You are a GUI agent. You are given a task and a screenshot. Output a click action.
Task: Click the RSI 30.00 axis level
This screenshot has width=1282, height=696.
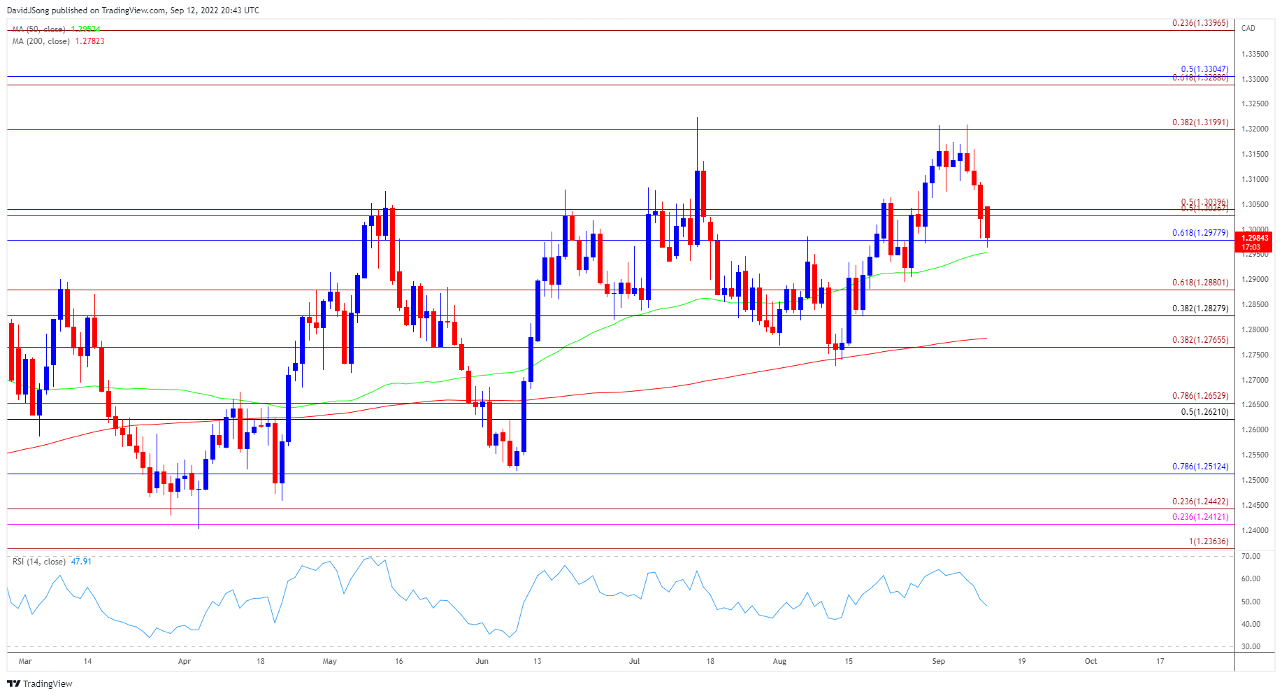click(x=1251, y=646)
